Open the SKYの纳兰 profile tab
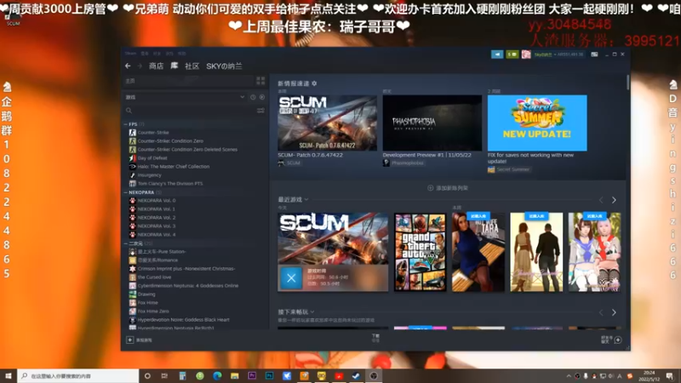The width and height of the screenshot is (681, 383). click(x=224, y=66)
